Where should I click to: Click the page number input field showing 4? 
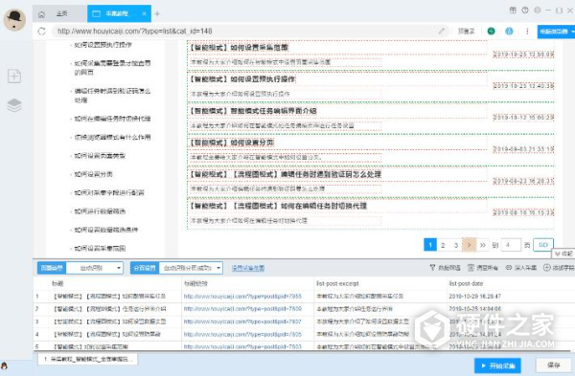pyautogui.click(x=511, y=245)
